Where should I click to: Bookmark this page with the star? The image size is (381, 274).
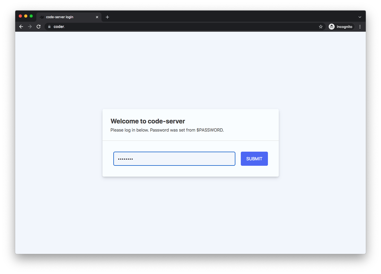[321, 27]
